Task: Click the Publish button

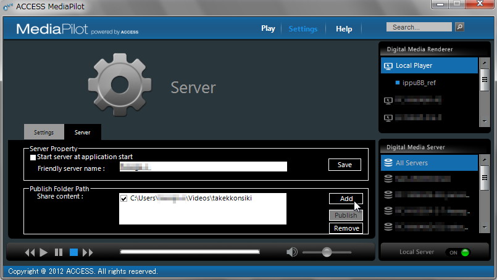Action: [x=346, y=215]
